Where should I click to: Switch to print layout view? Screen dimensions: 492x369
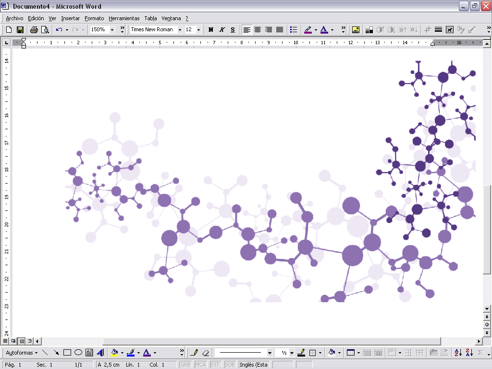point(22,341)
